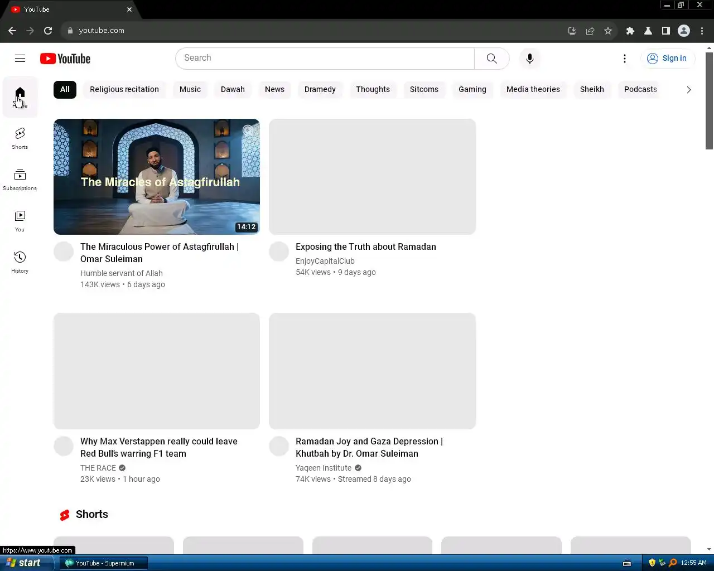
Task: Go back in the browser
Action: [x=12, y=31]
